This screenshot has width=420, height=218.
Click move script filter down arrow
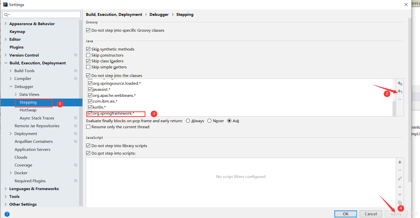click(x=400, y=195)
